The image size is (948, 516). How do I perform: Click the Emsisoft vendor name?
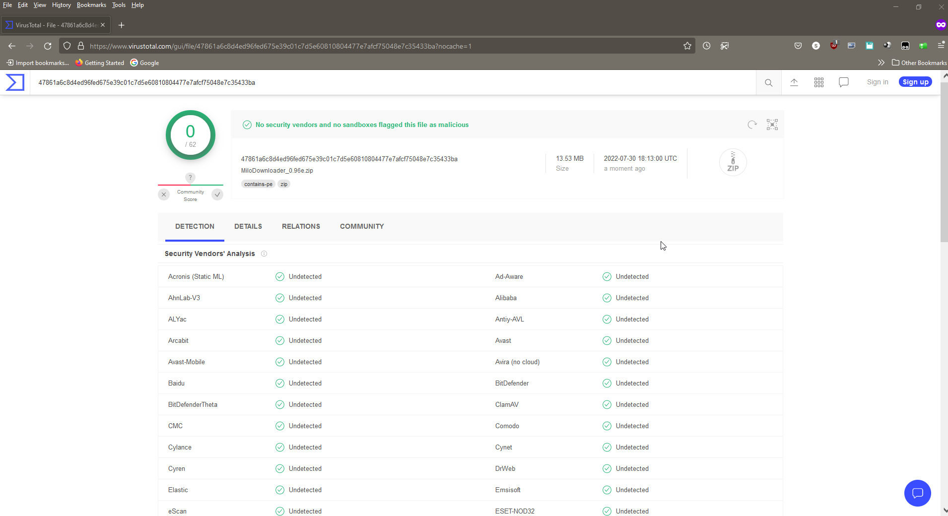pos(508,490)
